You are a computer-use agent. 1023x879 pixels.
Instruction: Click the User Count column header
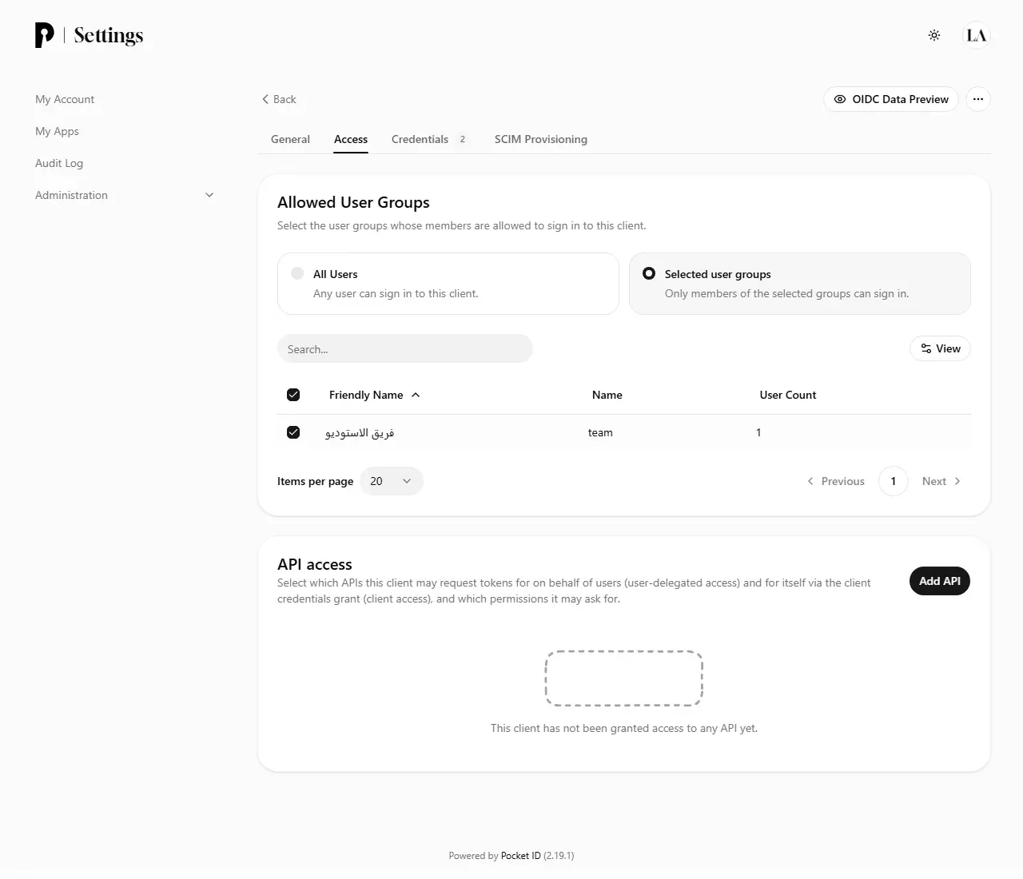coord(788,395)
